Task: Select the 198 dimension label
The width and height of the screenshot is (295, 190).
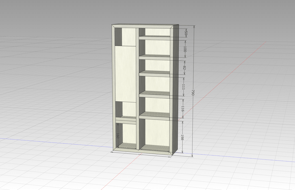Action: click(182, 137)
